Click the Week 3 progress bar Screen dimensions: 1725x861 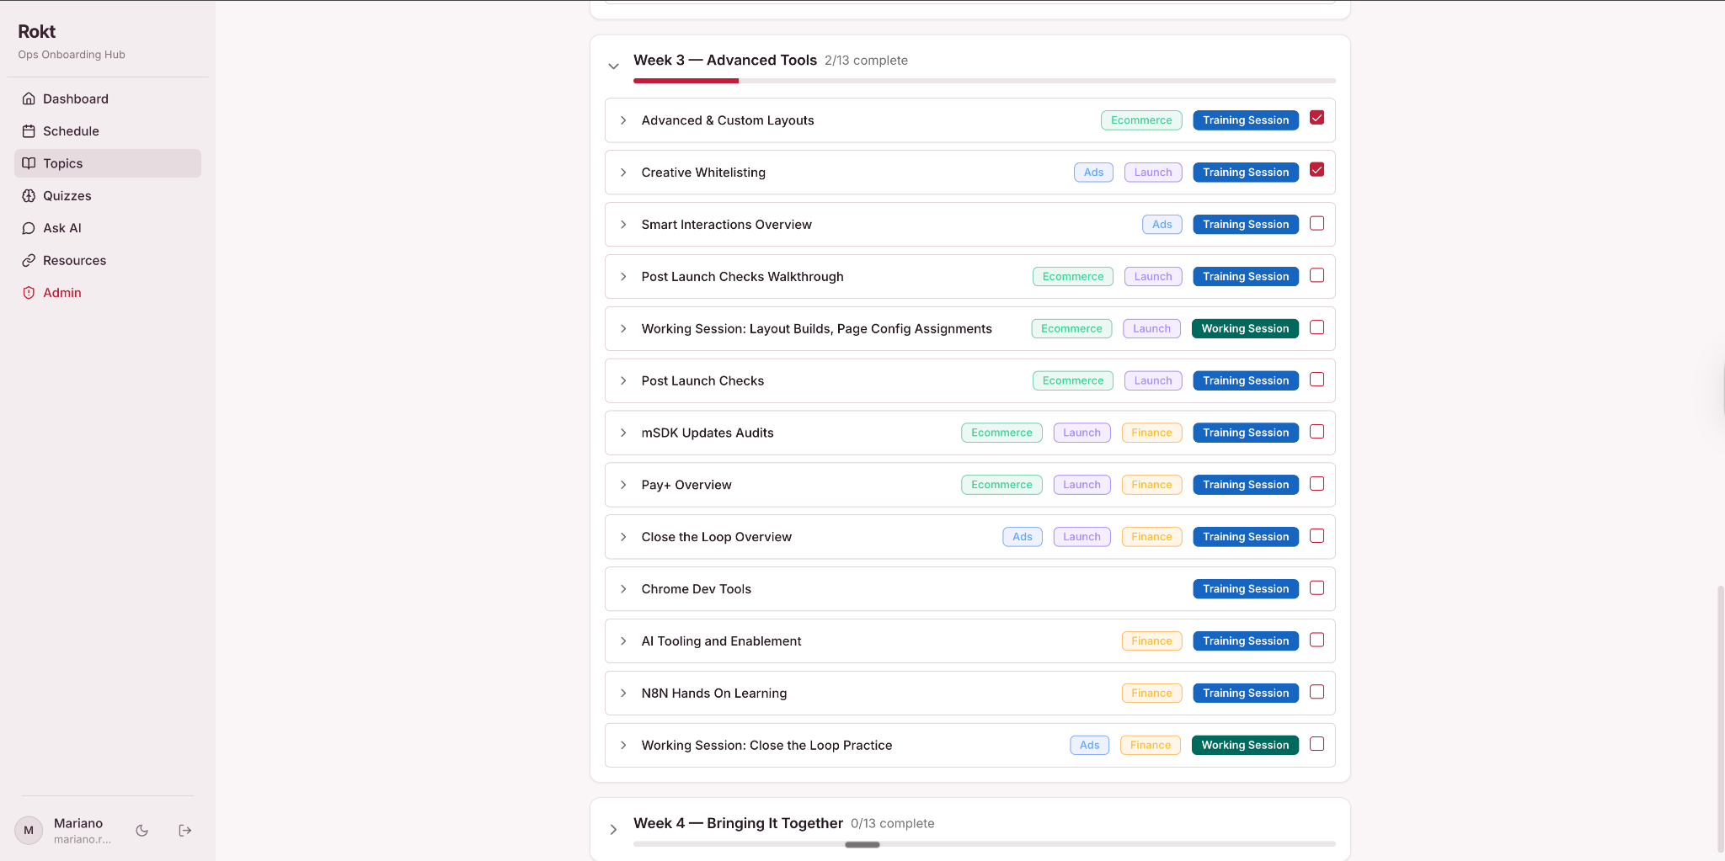(984, 81)
